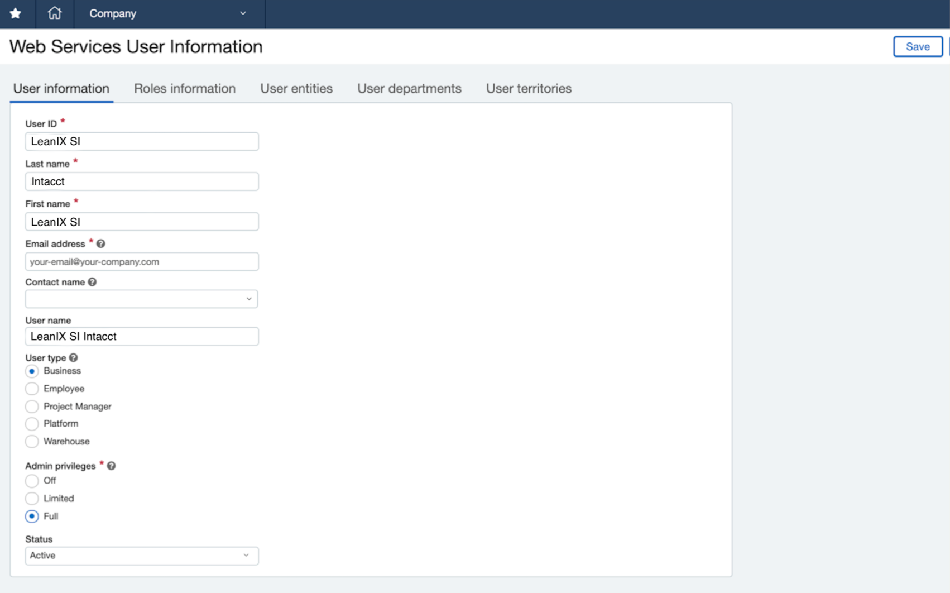Click the User name field
The height and width of the screenshot is (593, 950).
pos(142,336)
